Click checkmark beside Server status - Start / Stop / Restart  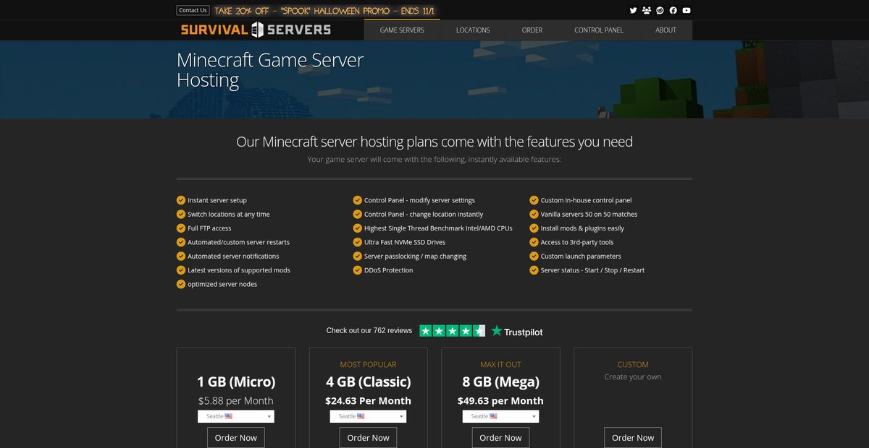534,270
